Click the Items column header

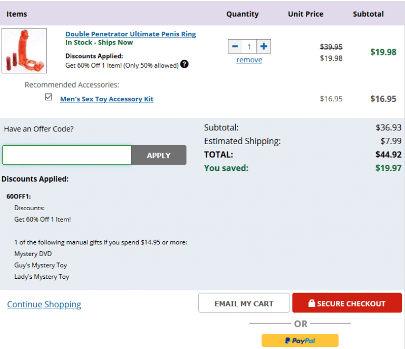coord(17,14)
